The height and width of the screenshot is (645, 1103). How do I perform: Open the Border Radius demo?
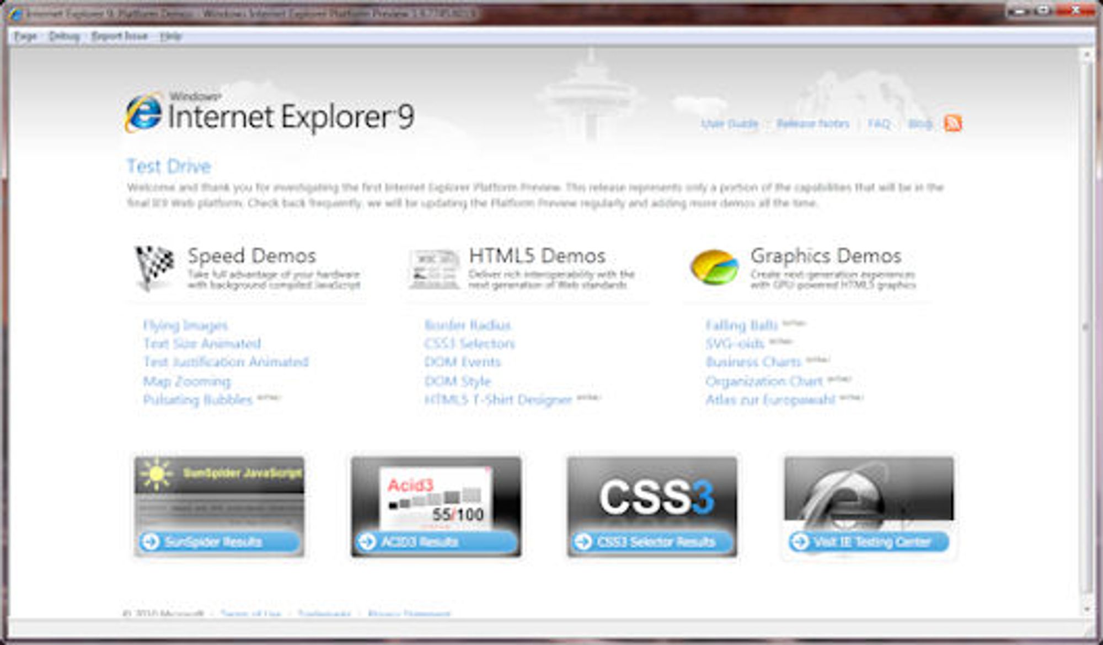(x=468, y=325)
